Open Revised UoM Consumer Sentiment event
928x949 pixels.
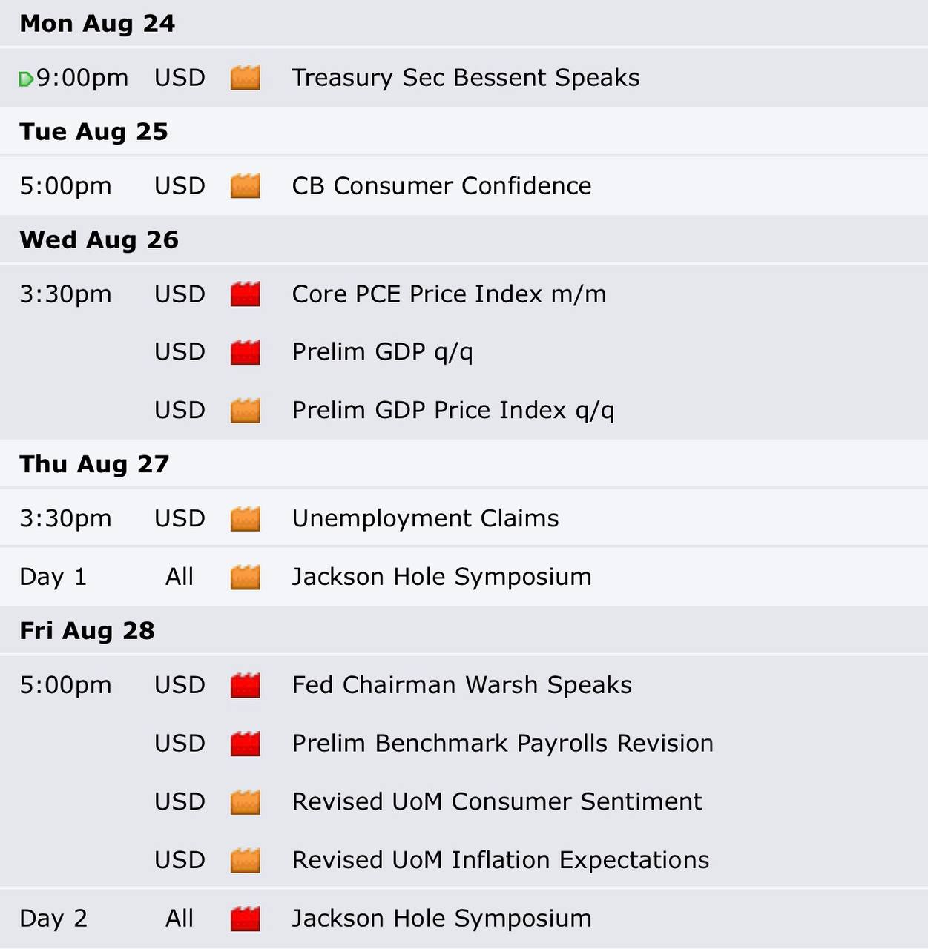pos(496,801)
